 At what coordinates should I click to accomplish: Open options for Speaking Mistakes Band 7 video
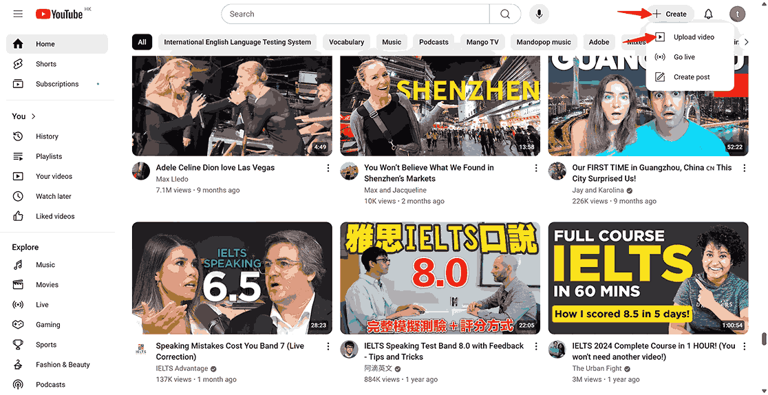point(328,346)
